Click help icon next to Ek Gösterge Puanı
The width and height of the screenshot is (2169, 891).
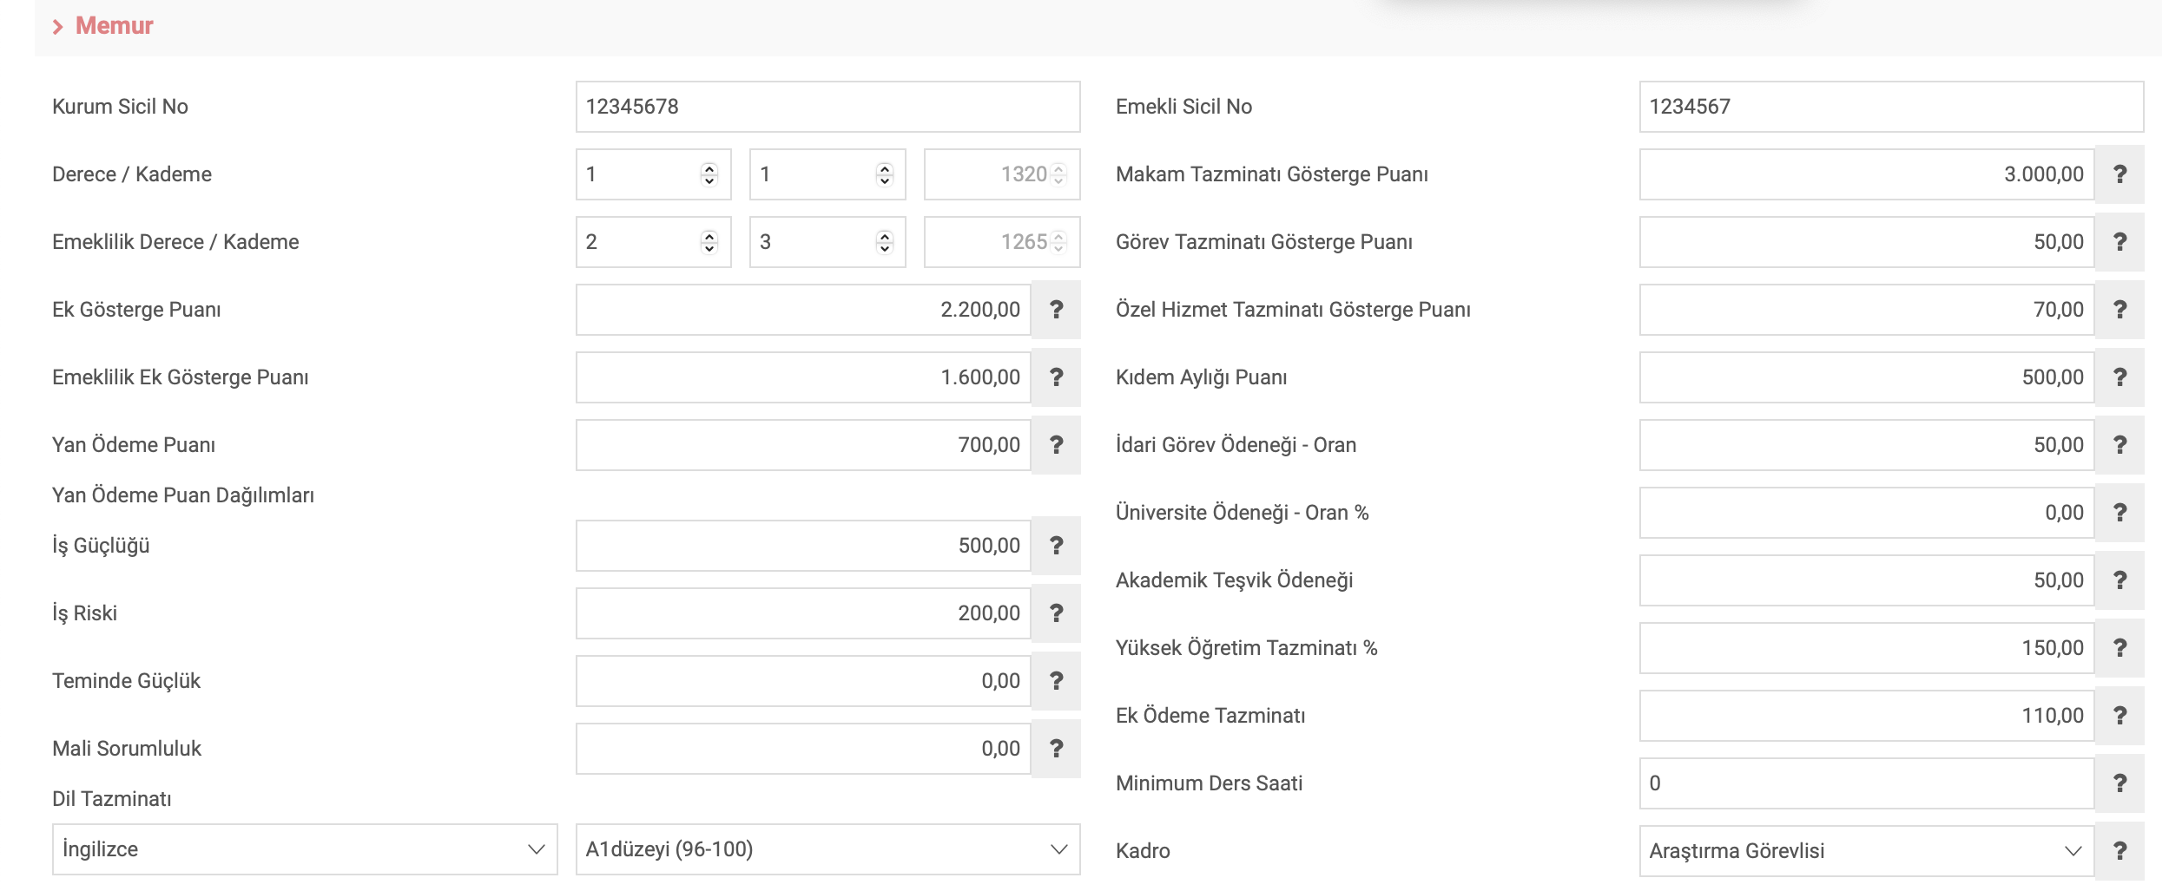(x=1056, y=310)
